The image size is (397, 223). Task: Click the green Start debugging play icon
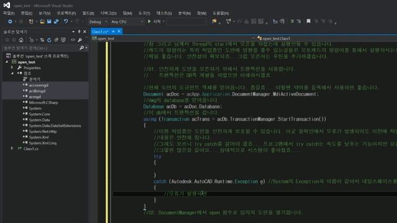pyautogui.click(x=149, y=22)
